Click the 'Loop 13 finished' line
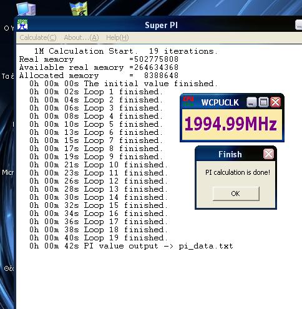Screen dimensions: 302x309 (x=99, y=189)
